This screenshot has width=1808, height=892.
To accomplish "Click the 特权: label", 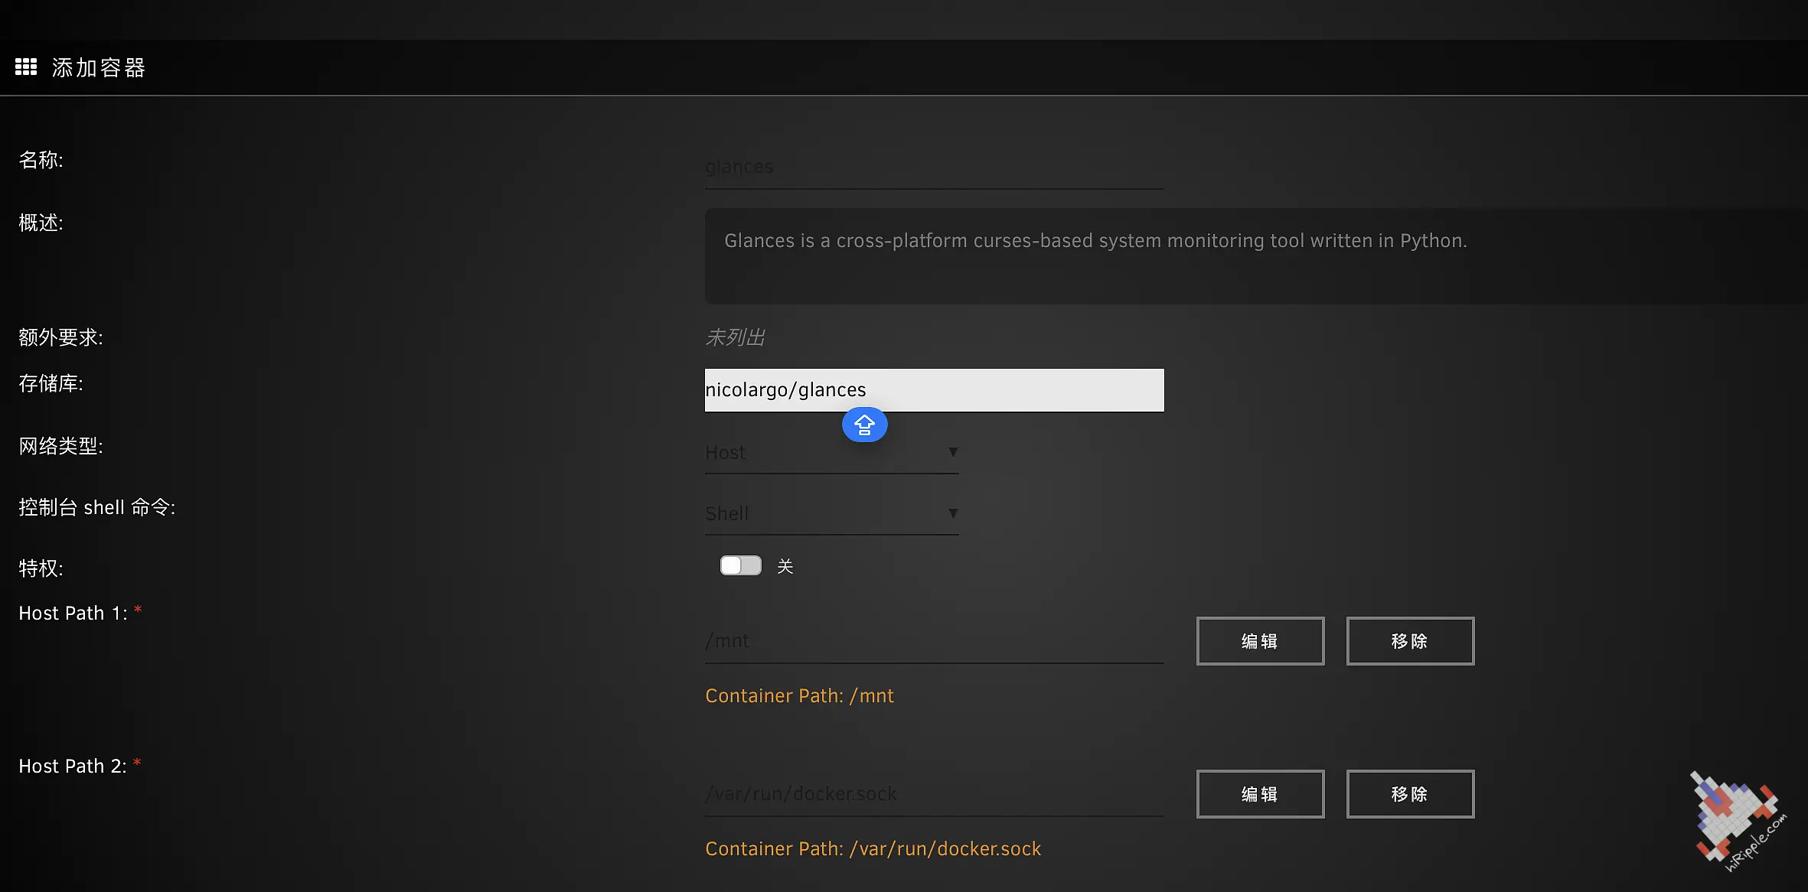I will (x=41, y=568).
